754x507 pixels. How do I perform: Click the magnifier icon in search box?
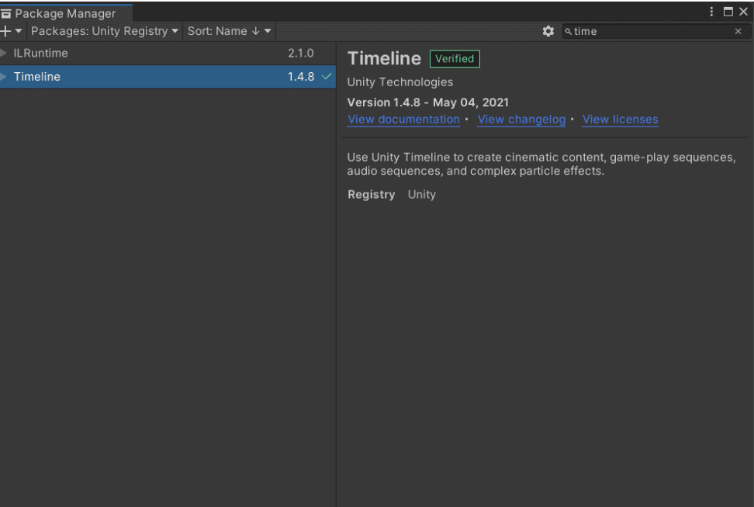[x=569, y=32]
